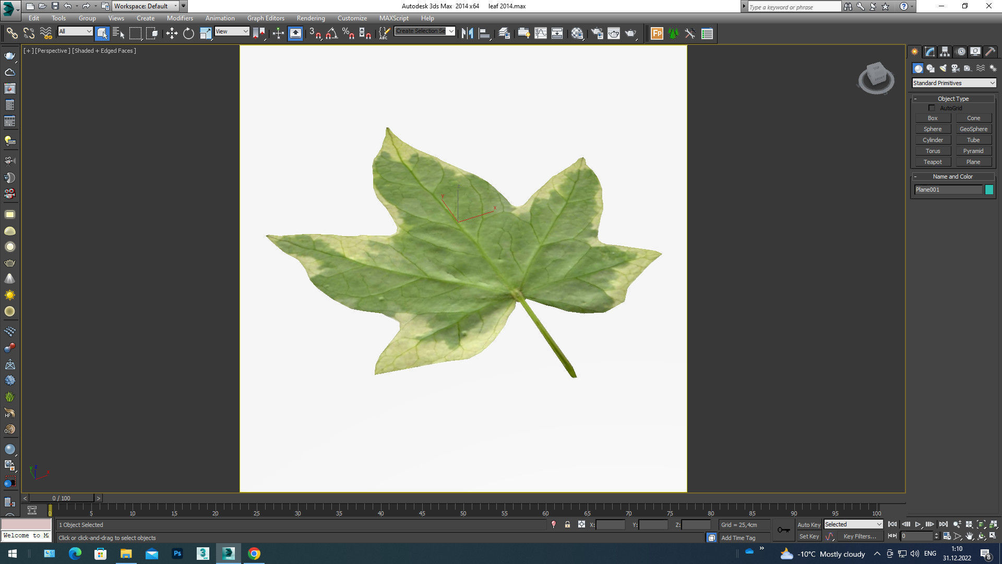Open the Display panel tab
The width and height of the screenshot is (1002, 564).
975,52
